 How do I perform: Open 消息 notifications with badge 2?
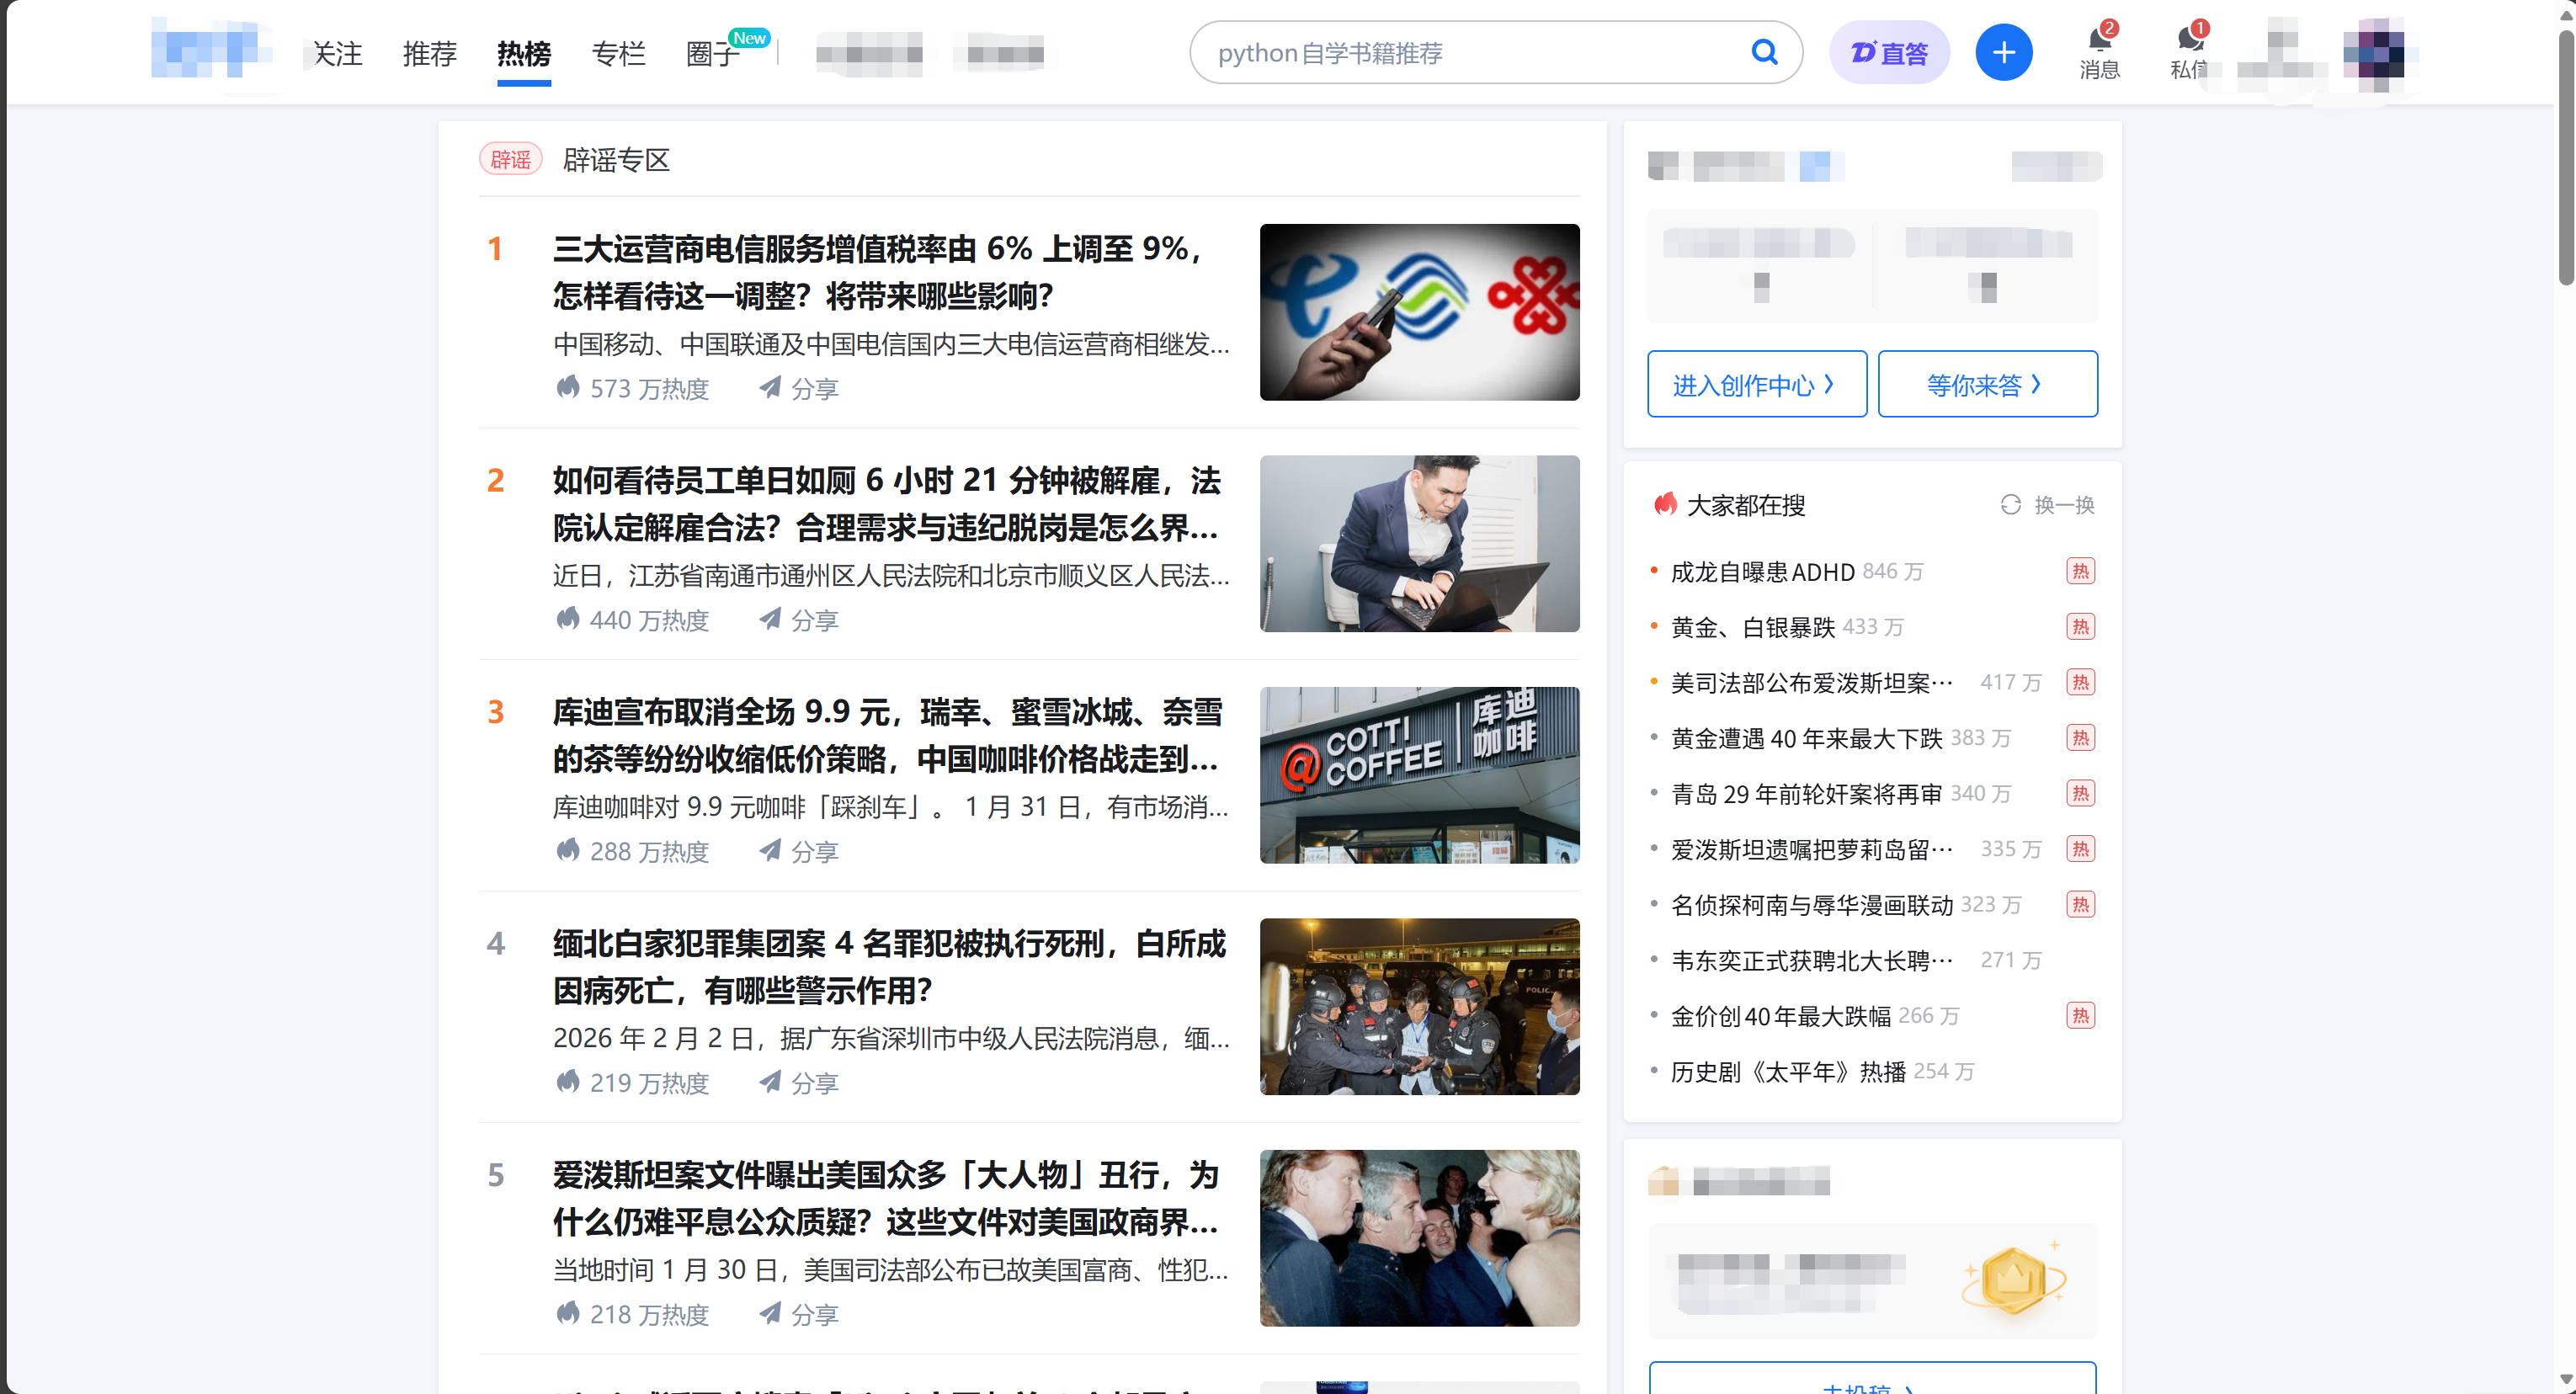click(2098, 52)
